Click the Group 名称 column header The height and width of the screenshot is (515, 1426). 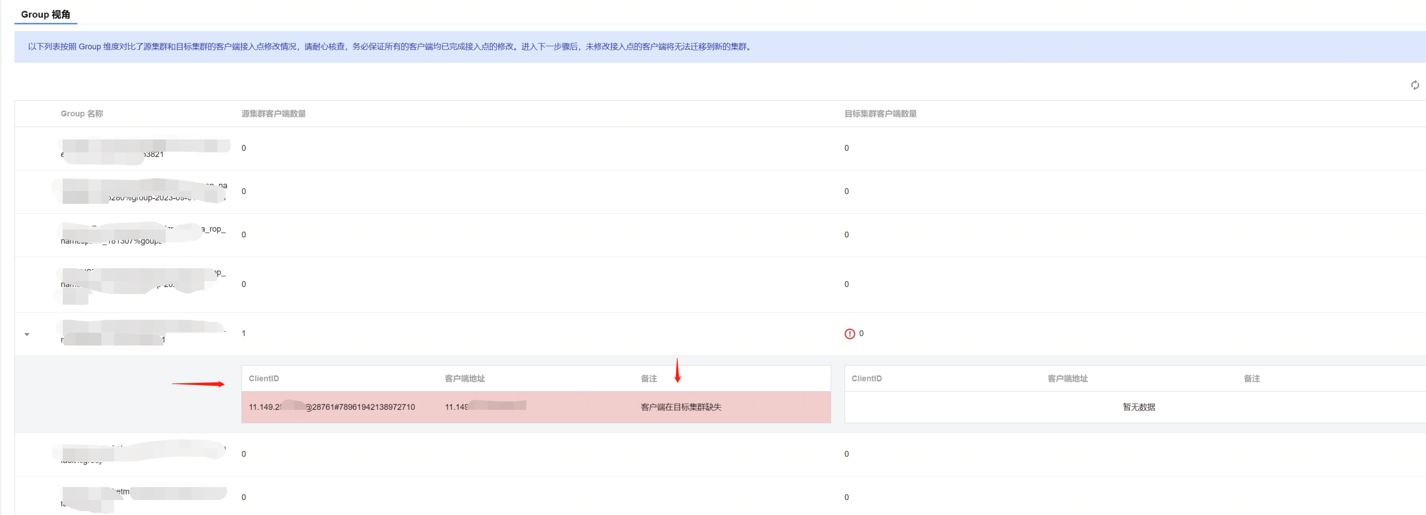82,114
